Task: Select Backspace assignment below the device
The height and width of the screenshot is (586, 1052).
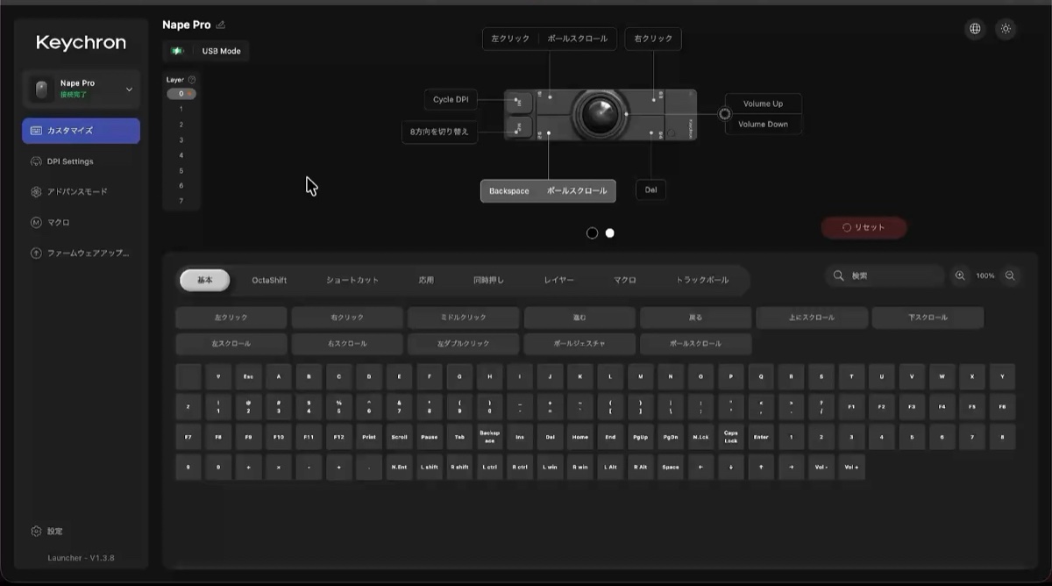Action: tap(509, 191)
